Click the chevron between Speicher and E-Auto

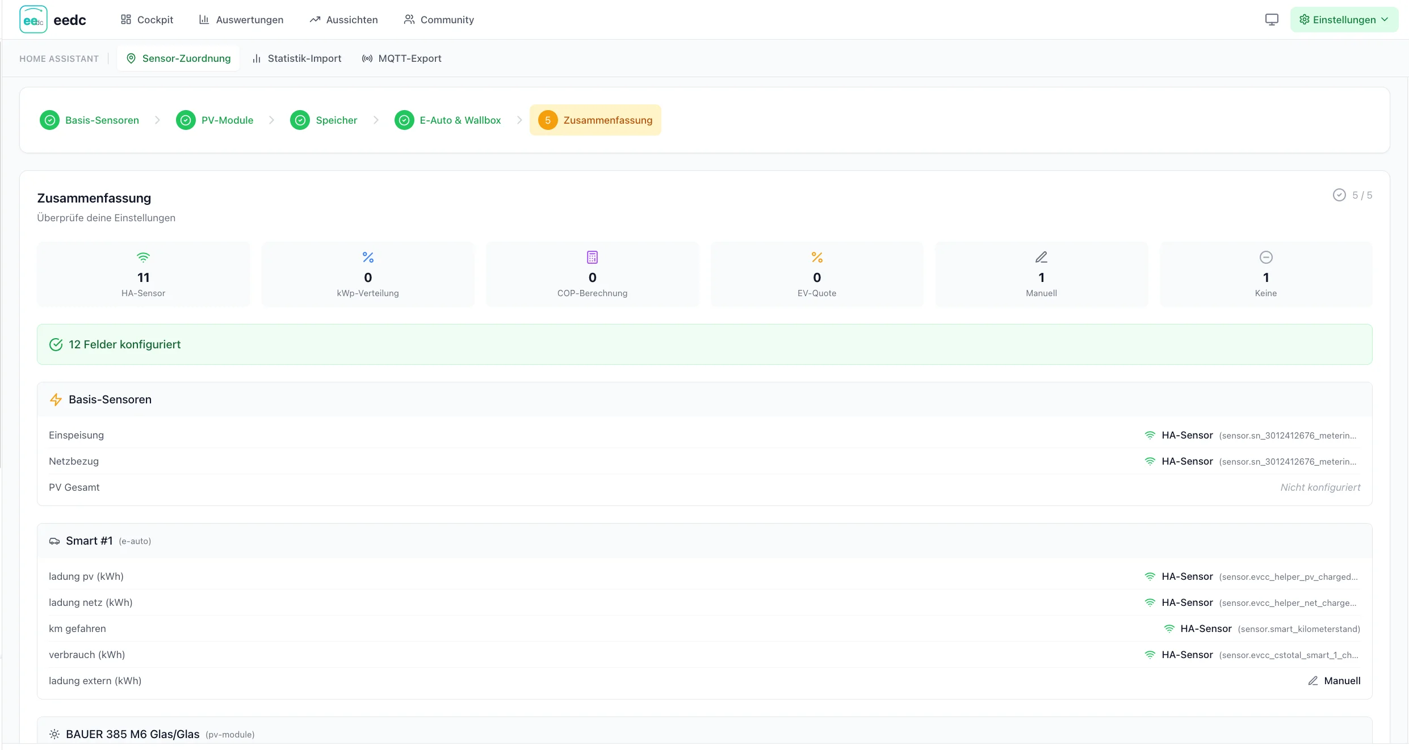pos(376,120)
